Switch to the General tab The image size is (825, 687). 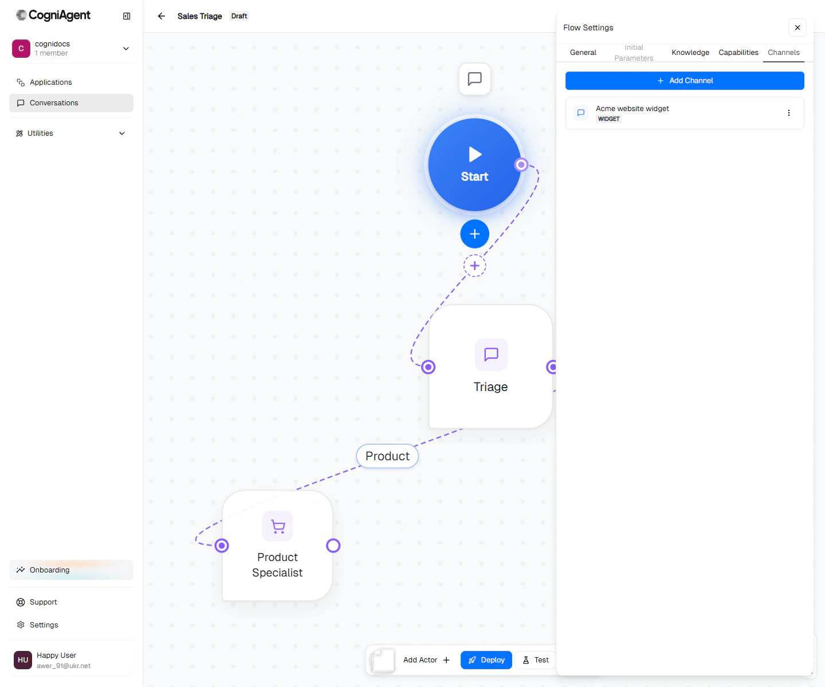[x=583, y=53]
